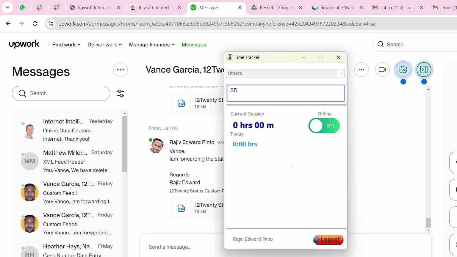457x257 pixels.
Task: Toggle the Time Tracker on/off switch
Action: [324, 126]
